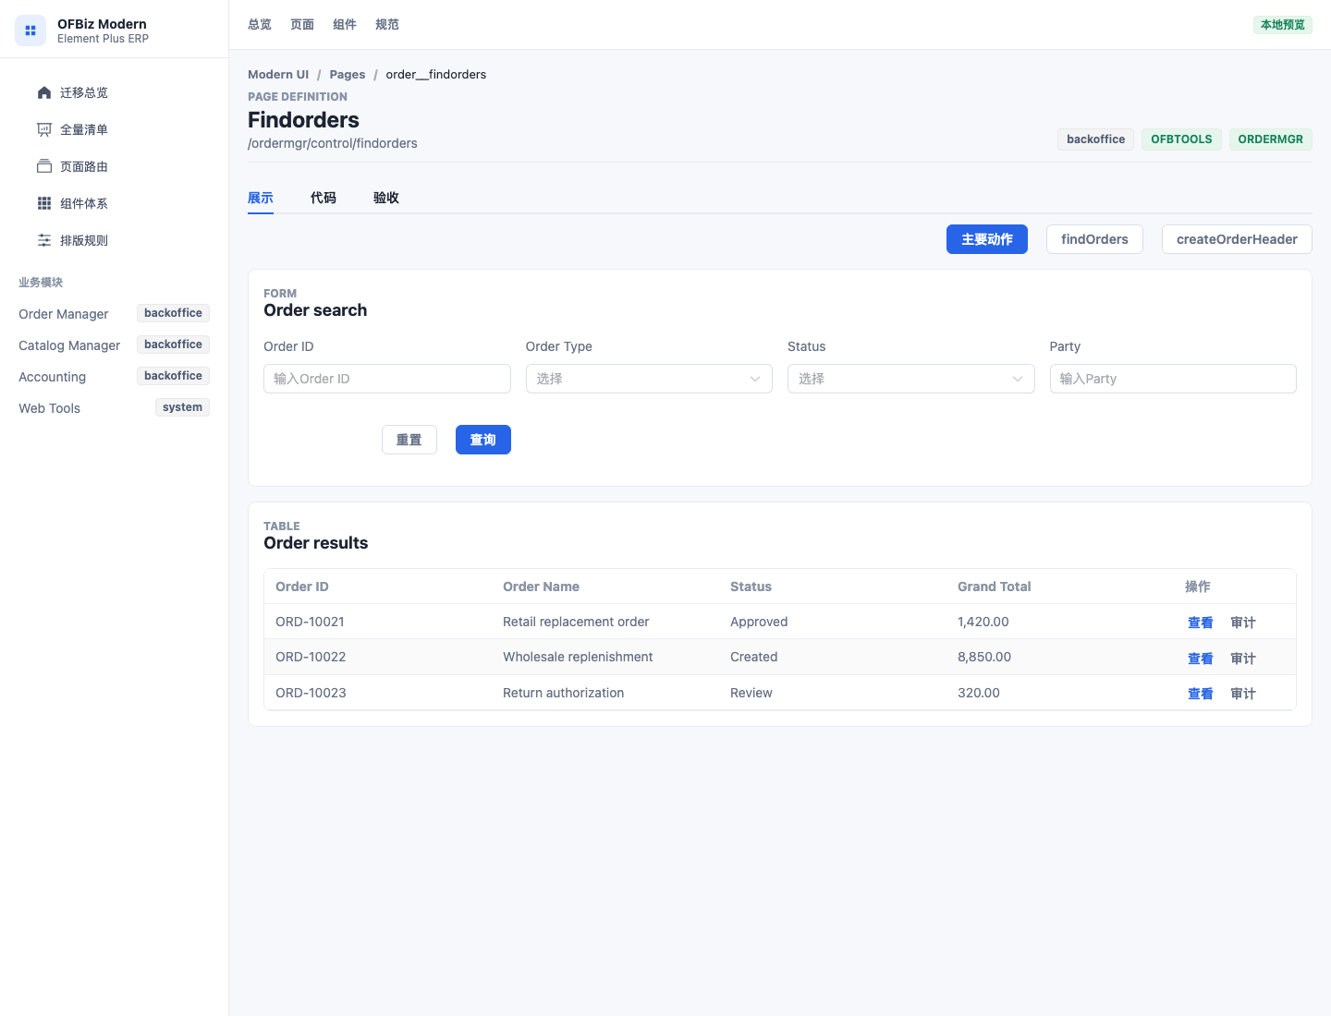Switch to the 代码 tab
This screenshot has height=1016, width=1331.
click(x=324, y=198)
